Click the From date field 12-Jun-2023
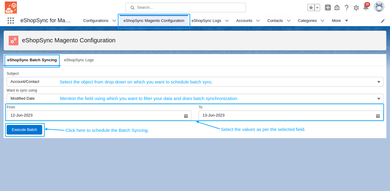390x191 pixels. [x=99, y=115]
